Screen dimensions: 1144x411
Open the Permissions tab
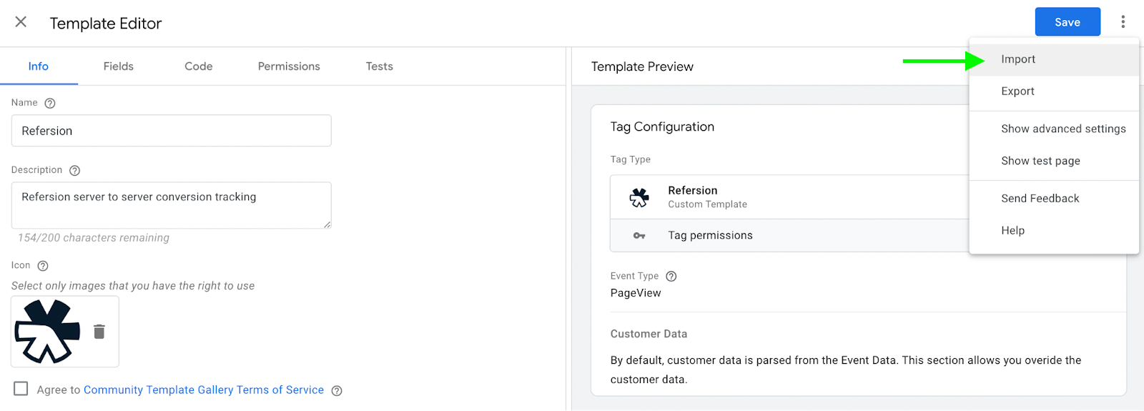pos(289,66)
